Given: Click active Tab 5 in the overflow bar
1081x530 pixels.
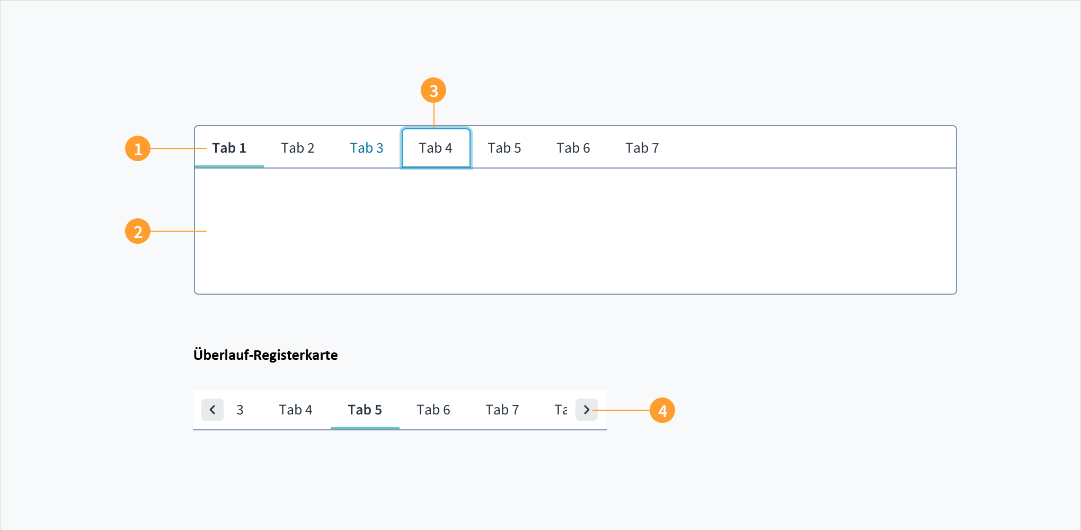Looking at the screenshot, I should (365, 410).
